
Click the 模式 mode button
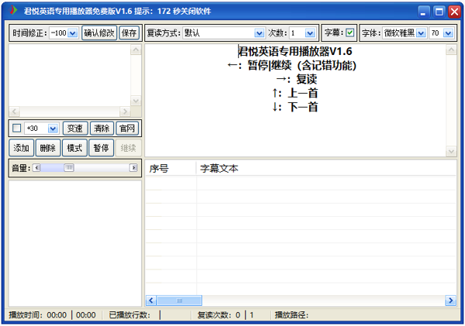pyautogui.click(x=74, y=148)
